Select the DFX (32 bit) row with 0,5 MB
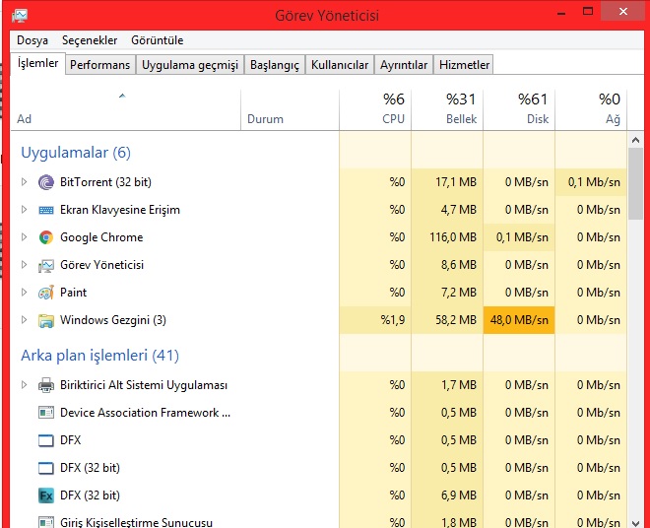Screen dimensions: 650x528 (x=318, y=468)
